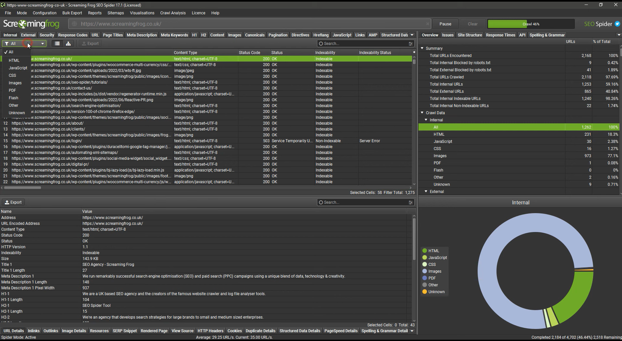Click the greyed-out upper Export button
This screenshot has width=622, height=341.
pos(90,44)
